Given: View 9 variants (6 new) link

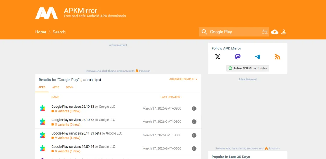Looking at the screenshot, I should point(68,138).
